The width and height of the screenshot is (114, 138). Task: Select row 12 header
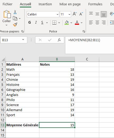[x=3, y=120]
